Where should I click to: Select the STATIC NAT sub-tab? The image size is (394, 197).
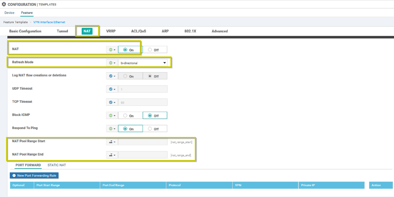pos(57,165)
